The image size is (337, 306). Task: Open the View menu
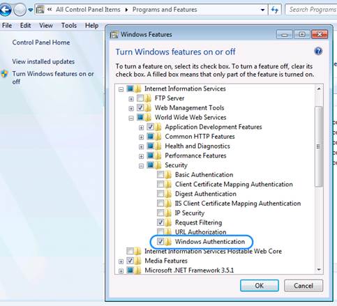[46, 25]
